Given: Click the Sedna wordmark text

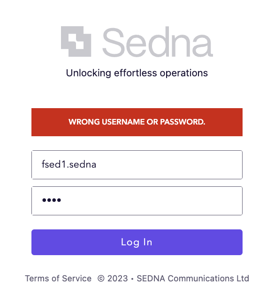Looking at the screenshot, I should pos(158,42).
